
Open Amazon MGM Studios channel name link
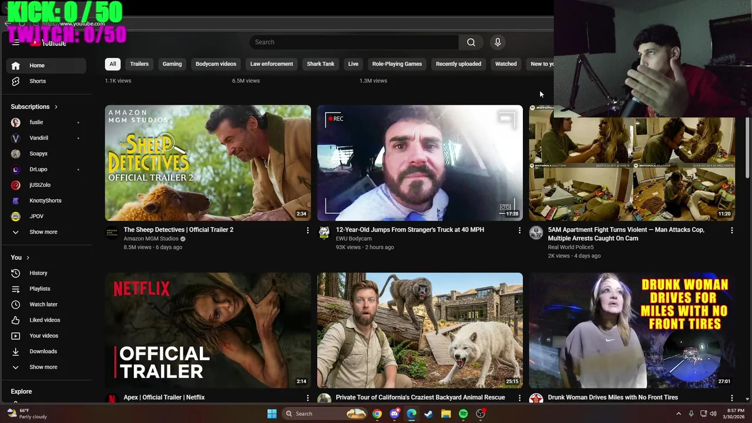click(151, 239)
